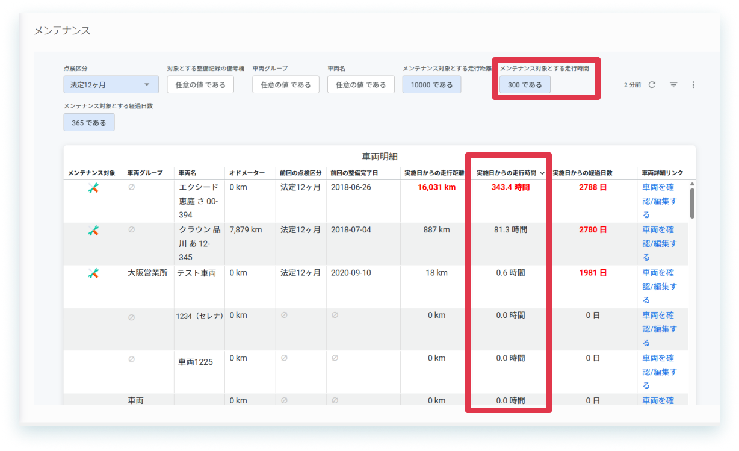Screen dimensions: 739x451
Task: Sort by 前回の整備完了日 column header
Action: [x=354, y=173]
